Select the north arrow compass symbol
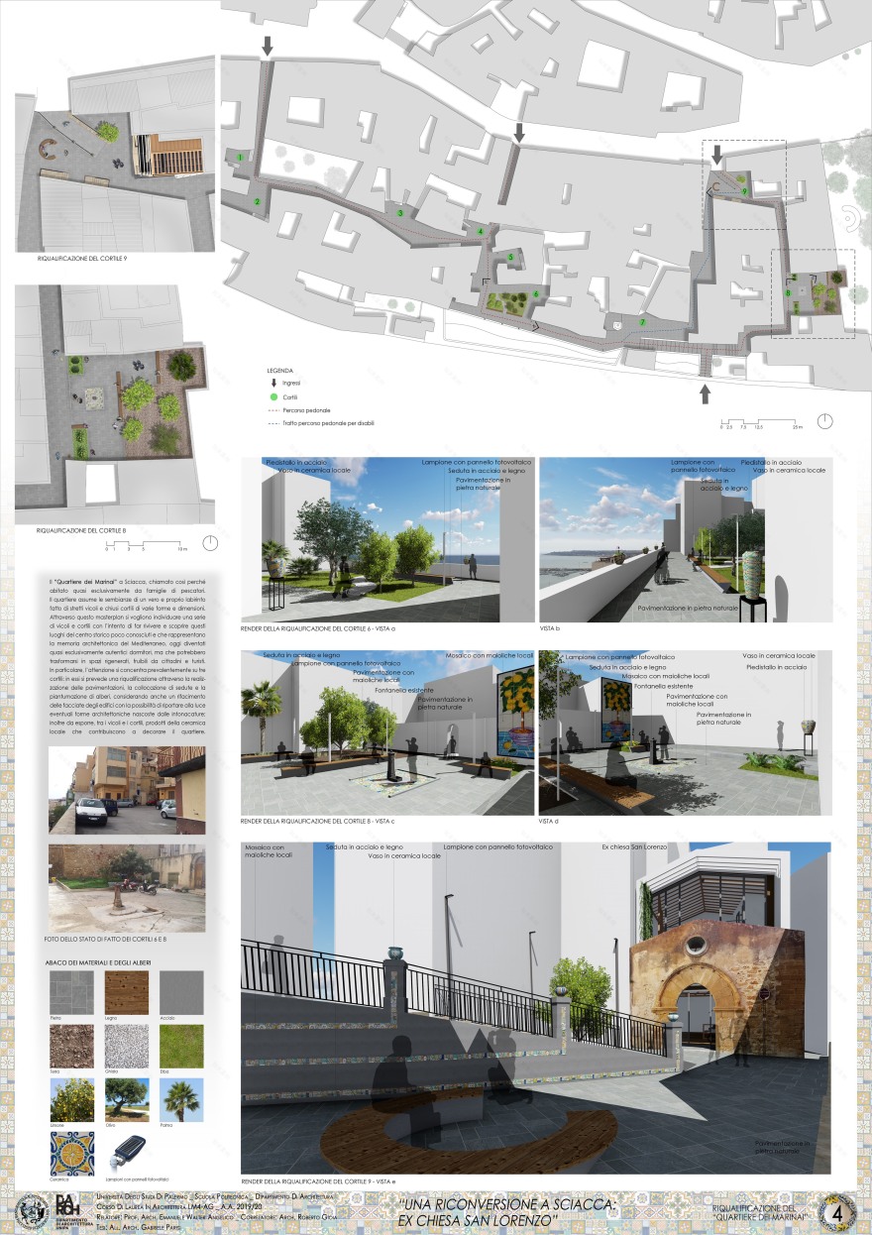This screenshot has height=1235, width=872. [824, 421]
